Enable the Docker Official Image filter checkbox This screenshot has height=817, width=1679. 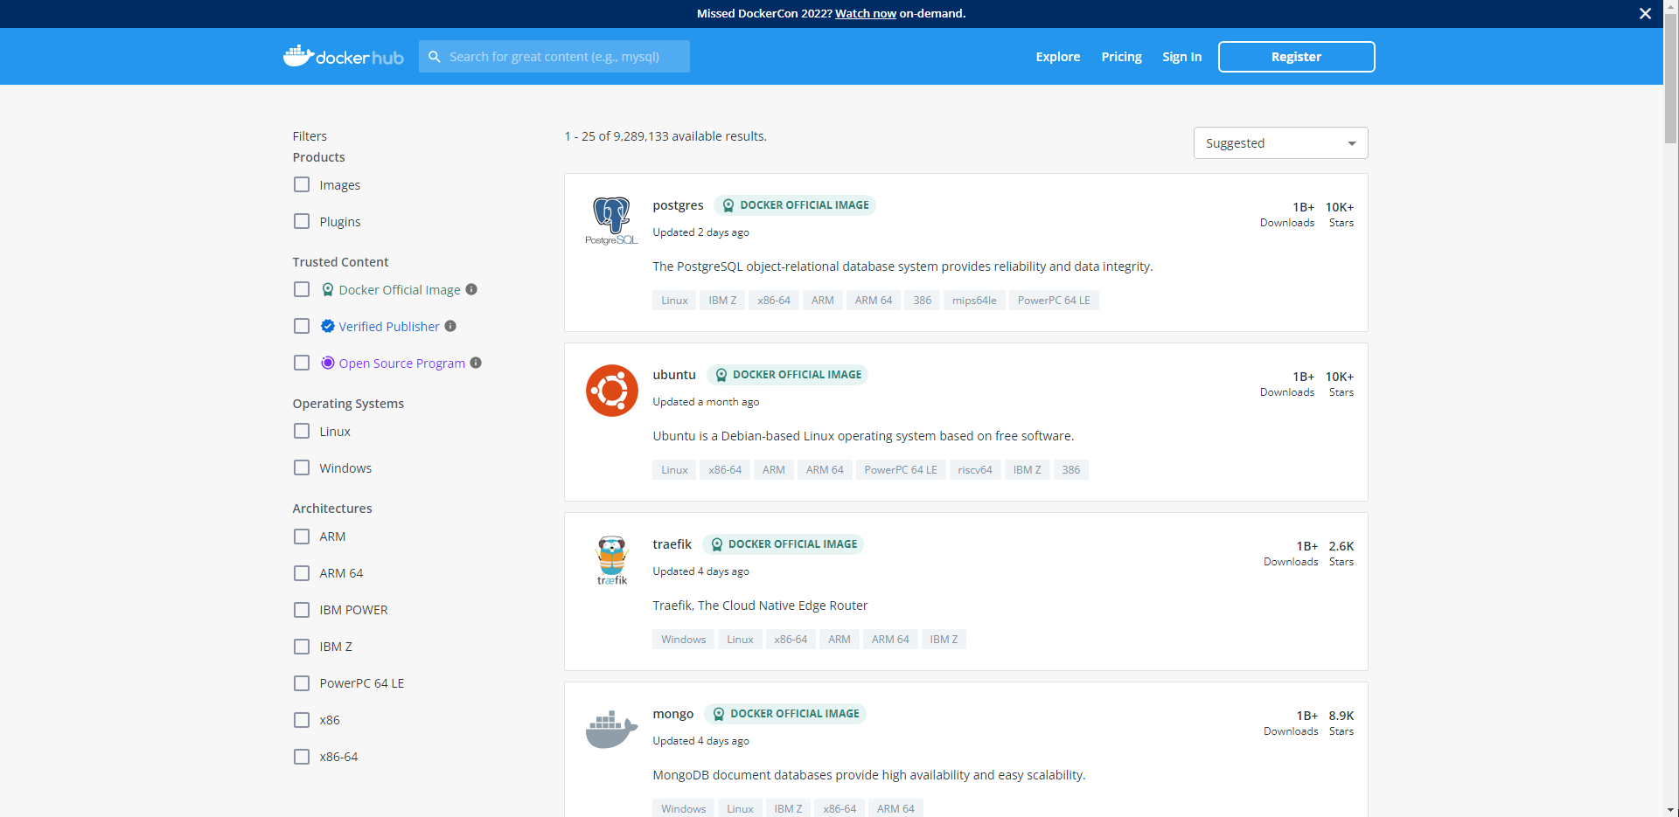[x=302, y=289]
